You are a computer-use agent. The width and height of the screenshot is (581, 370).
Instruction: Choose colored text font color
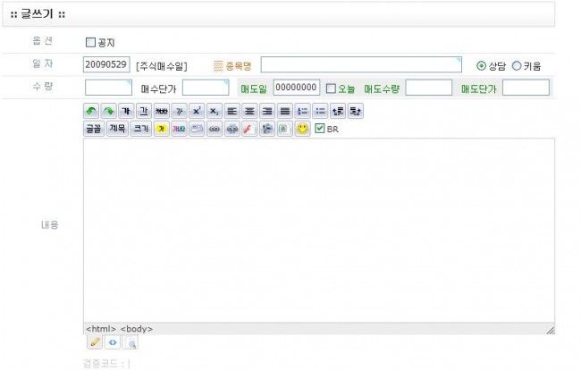pyautogui.click(x=179, y=129)
